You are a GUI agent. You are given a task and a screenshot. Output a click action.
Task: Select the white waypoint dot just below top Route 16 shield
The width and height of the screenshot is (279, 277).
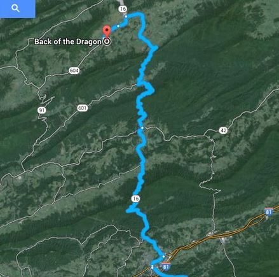[x=126, y=17]
